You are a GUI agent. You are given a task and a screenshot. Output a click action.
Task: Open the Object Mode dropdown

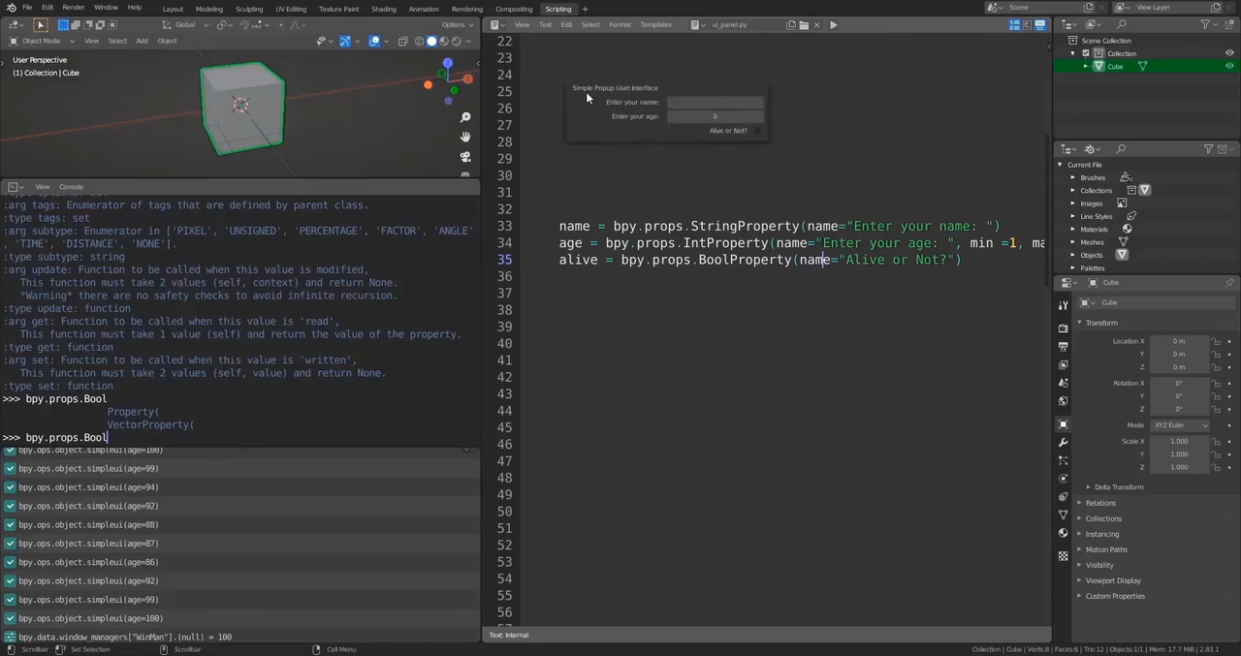click(41, 41)
